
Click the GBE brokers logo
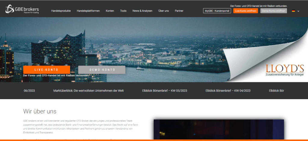[x=22, y=9]
